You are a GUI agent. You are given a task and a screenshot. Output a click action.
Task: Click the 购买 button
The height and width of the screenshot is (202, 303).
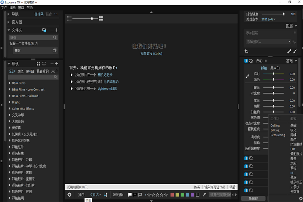point(197,187)
